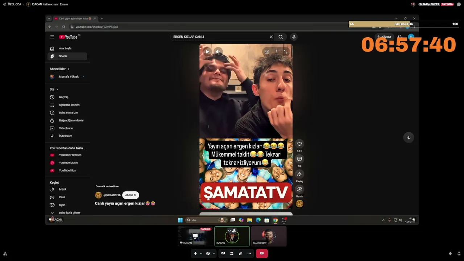Disconnect with the red leave button
The image size is (464, 261).
point(262,254)
